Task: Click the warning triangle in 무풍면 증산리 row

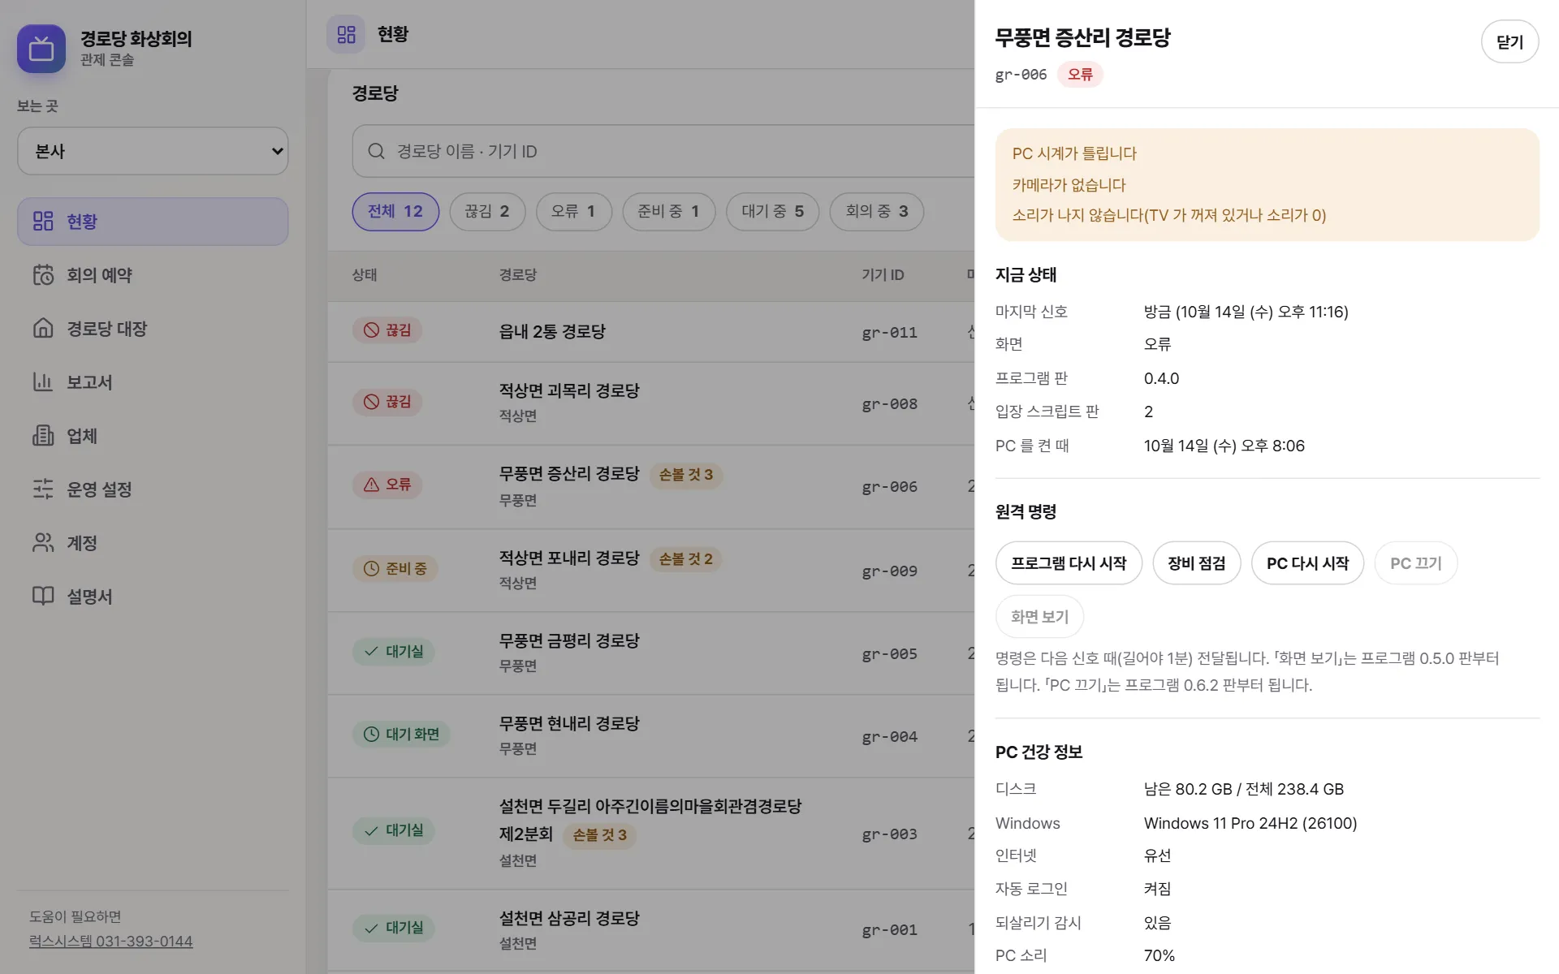Action: coord(371,485)
